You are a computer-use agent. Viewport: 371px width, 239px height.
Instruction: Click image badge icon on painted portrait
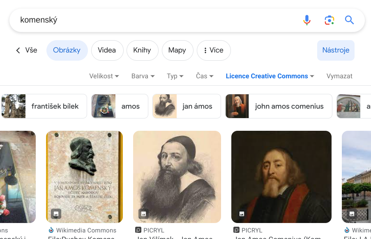point(242,214)
